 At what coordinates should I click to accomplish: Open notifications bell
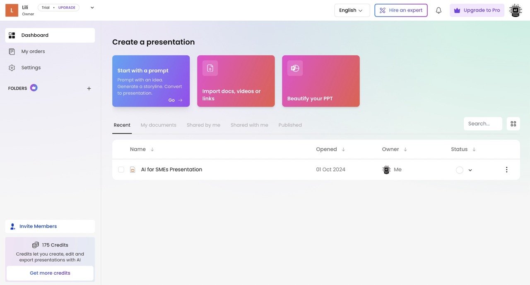(x=438, y=10)
